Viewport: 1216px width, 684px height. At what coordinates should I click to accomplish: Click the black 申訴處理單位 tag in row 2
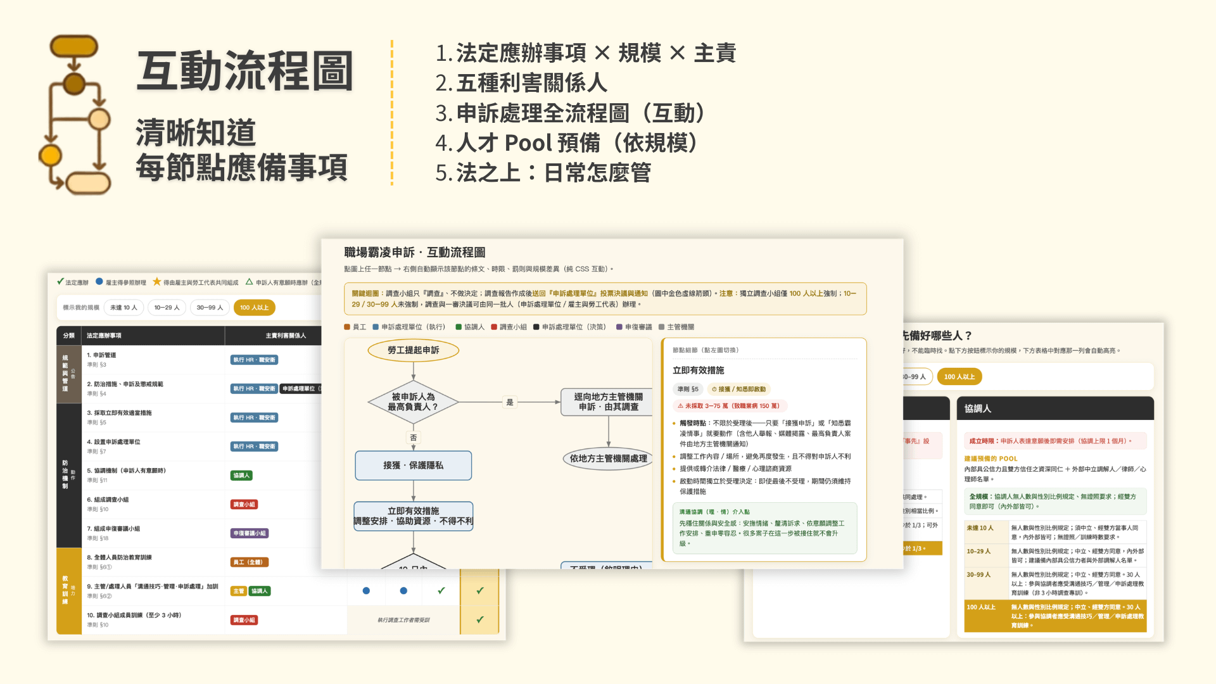[301, 389]
